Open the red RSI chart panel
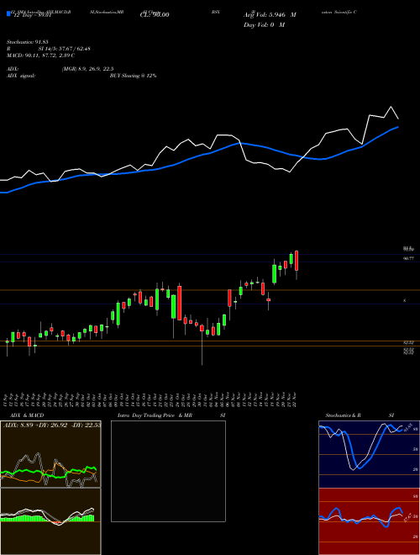Image resolution: width=420 pixels, height=555 pixels. [369, 521]
